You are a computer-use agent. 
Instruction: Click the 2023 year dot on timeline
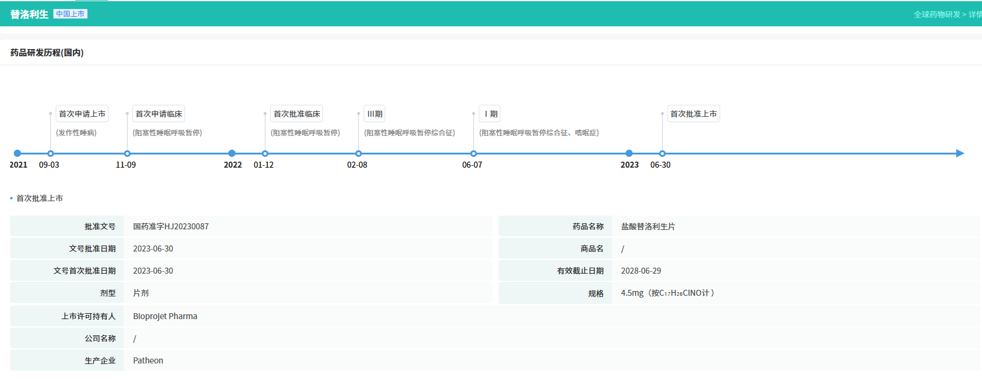click(x=629, y=153)
